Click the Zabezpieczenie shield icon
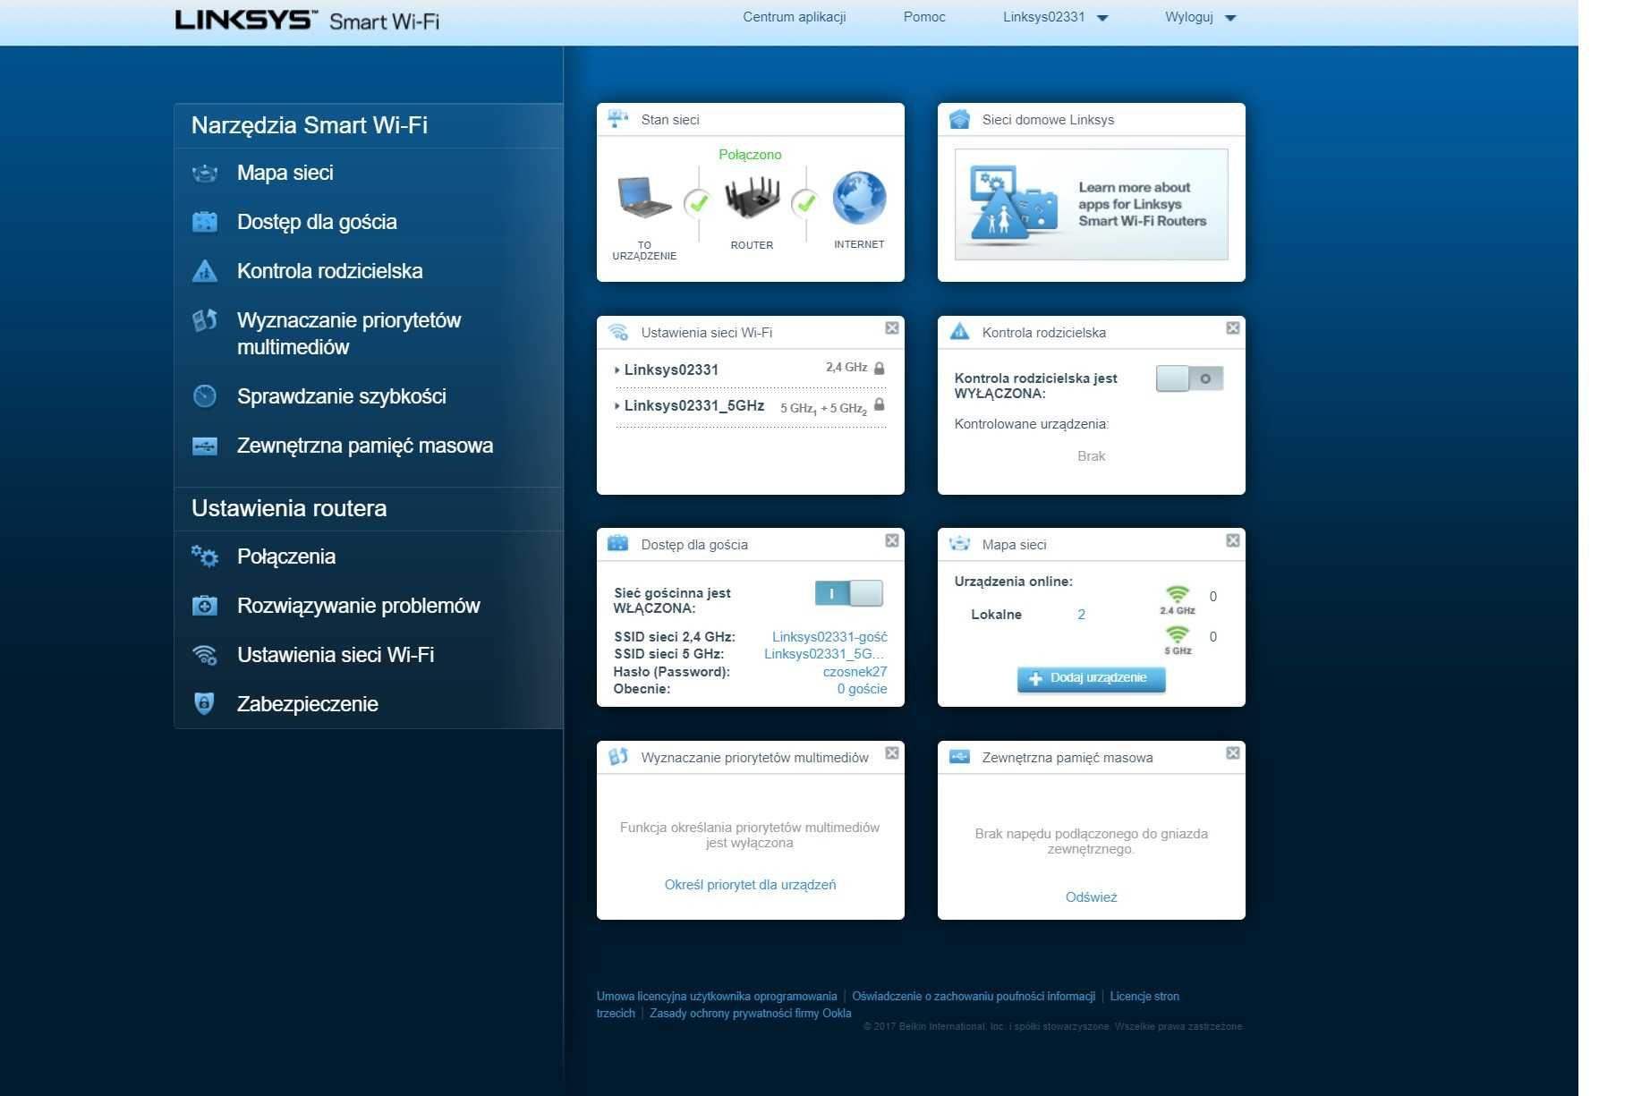Screen dimensions: 1633x1096 204,703
